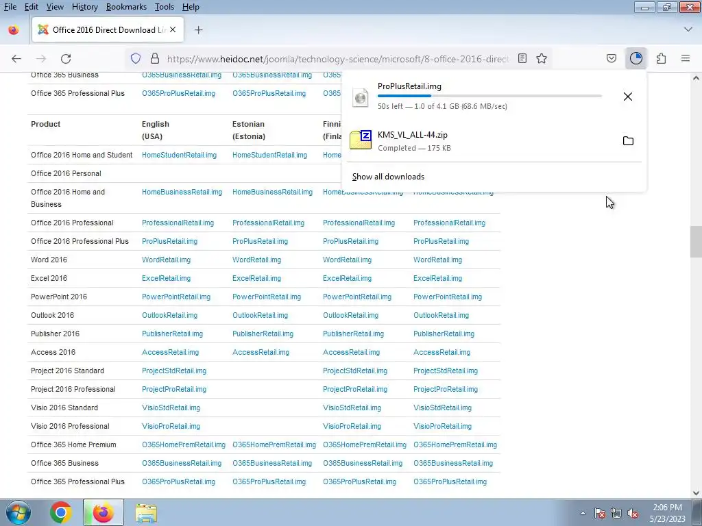This screenshot has height=526, width=702.
Task: Open the File menu
Action: coord(10,7)
